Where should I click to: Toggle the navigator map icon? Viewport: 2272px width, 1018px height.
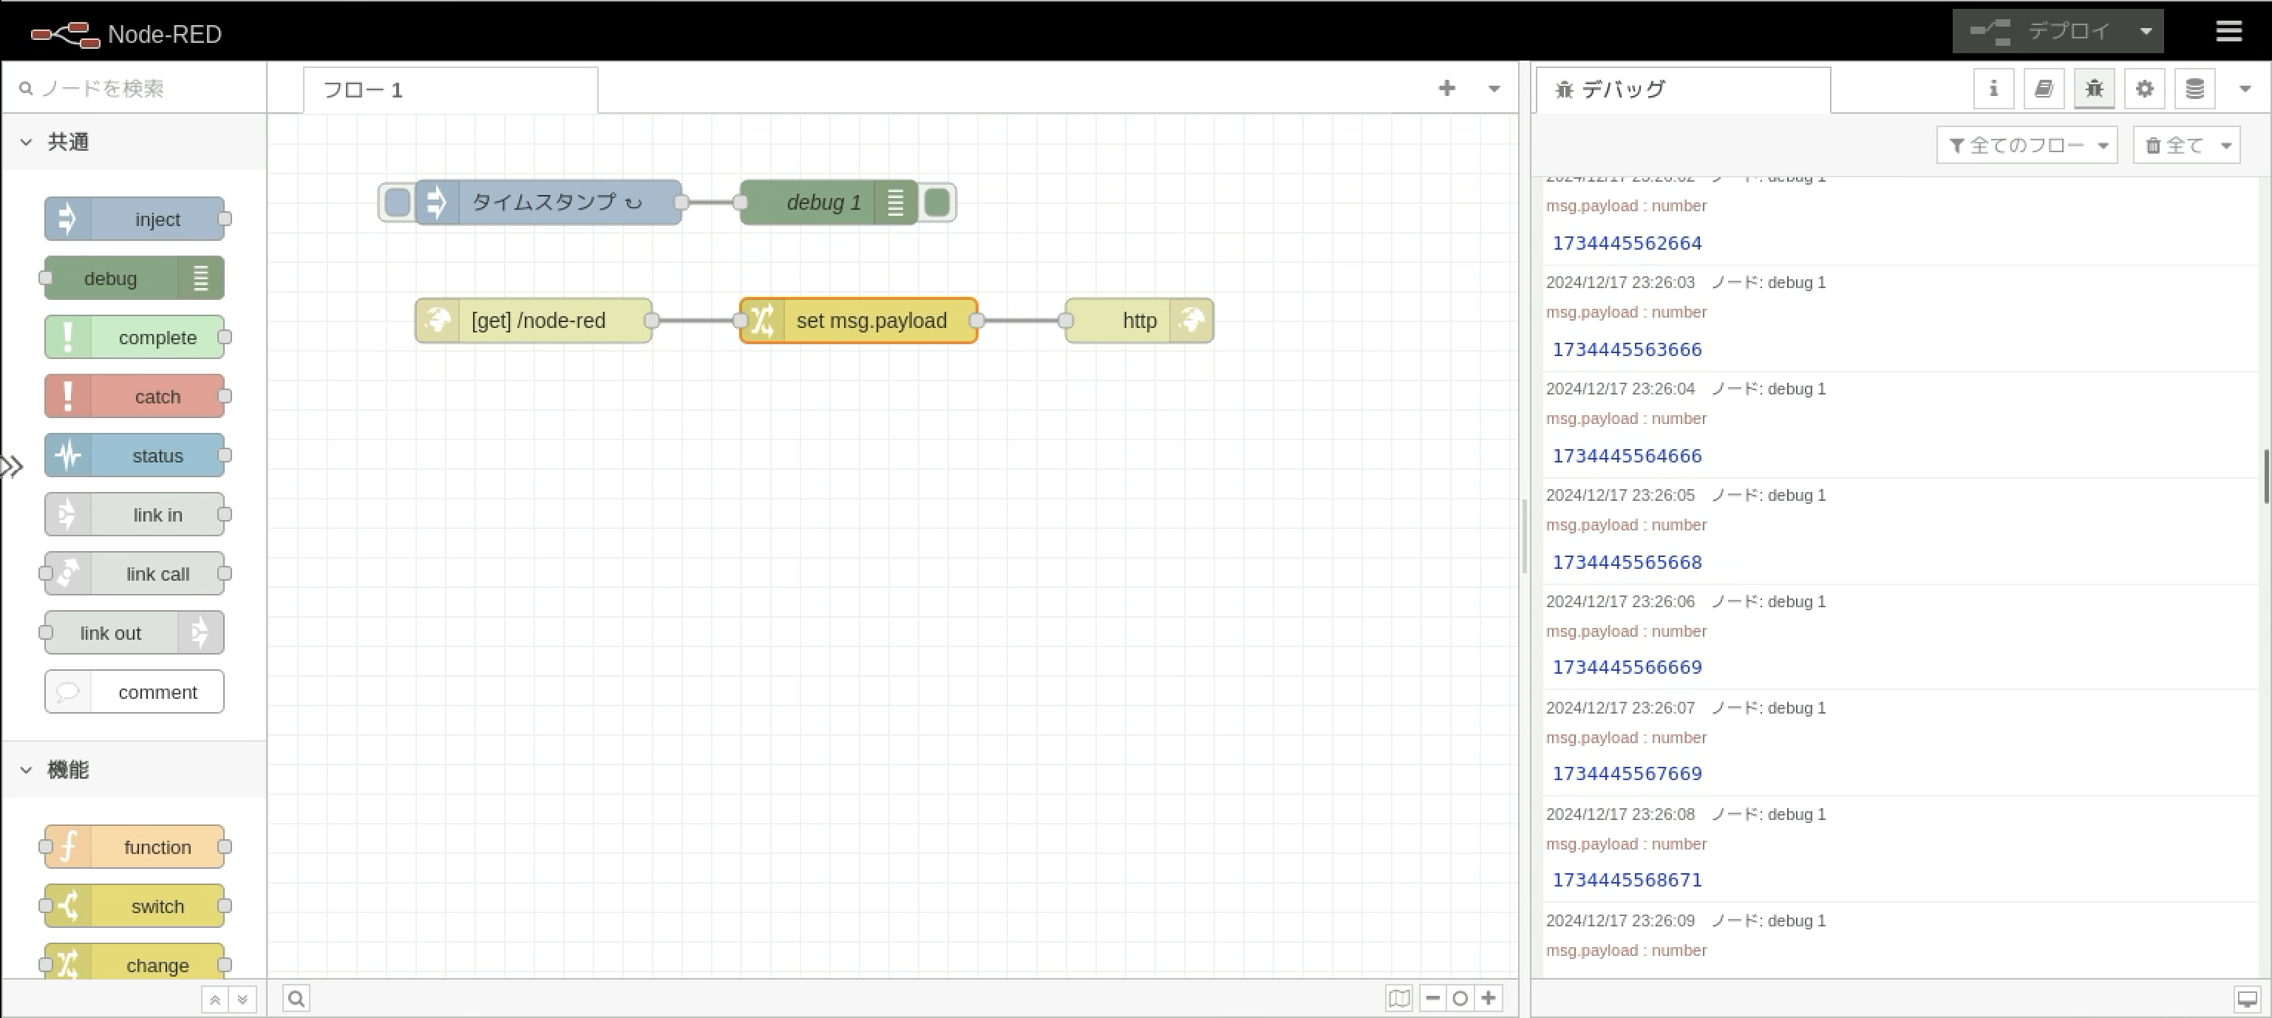[1399, 999]
